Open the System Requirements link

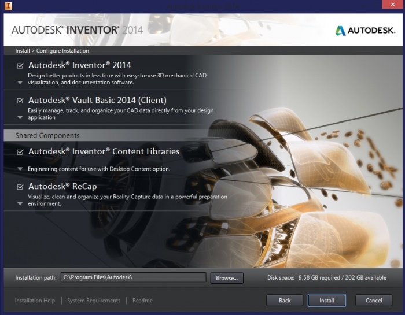pyautogui.click(x=94, y=301)
